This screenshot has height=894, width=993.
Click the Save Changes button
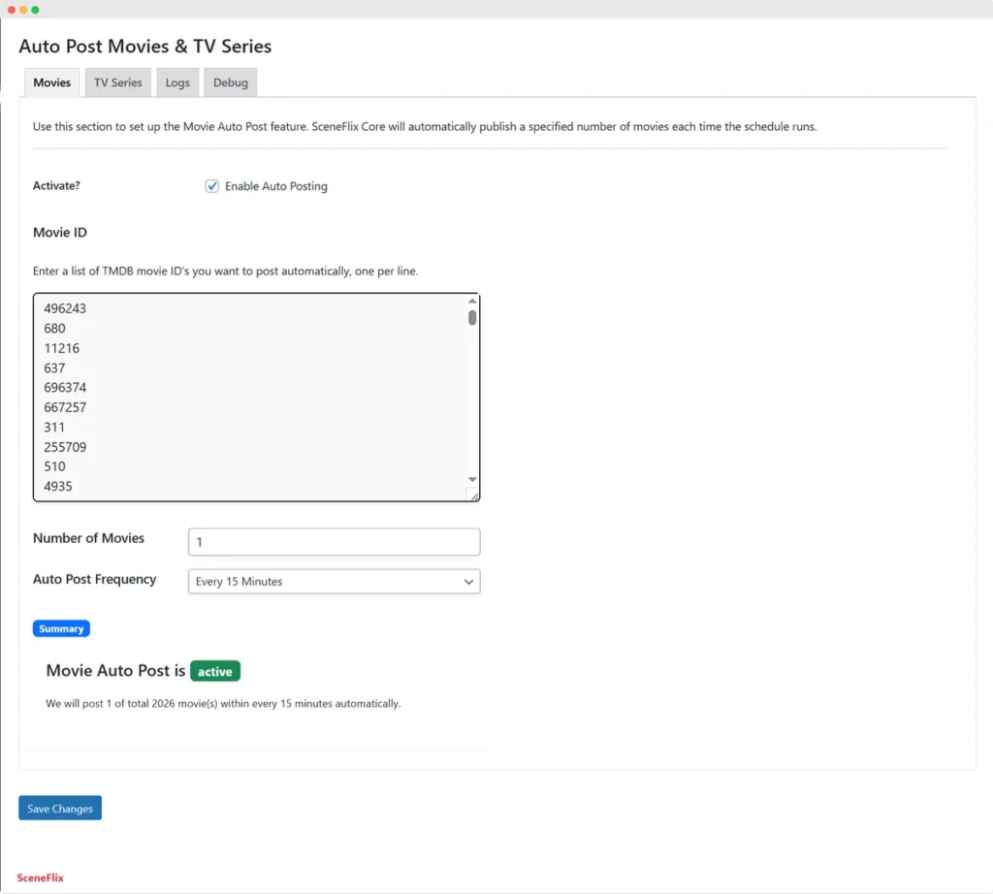coord(60,808)
